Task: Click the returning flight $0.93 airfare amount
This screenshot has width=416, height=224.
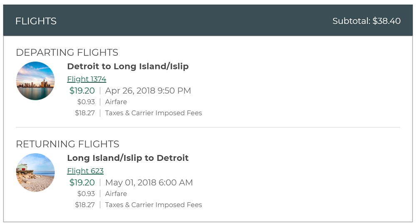Action: click(x=86, y=194)
